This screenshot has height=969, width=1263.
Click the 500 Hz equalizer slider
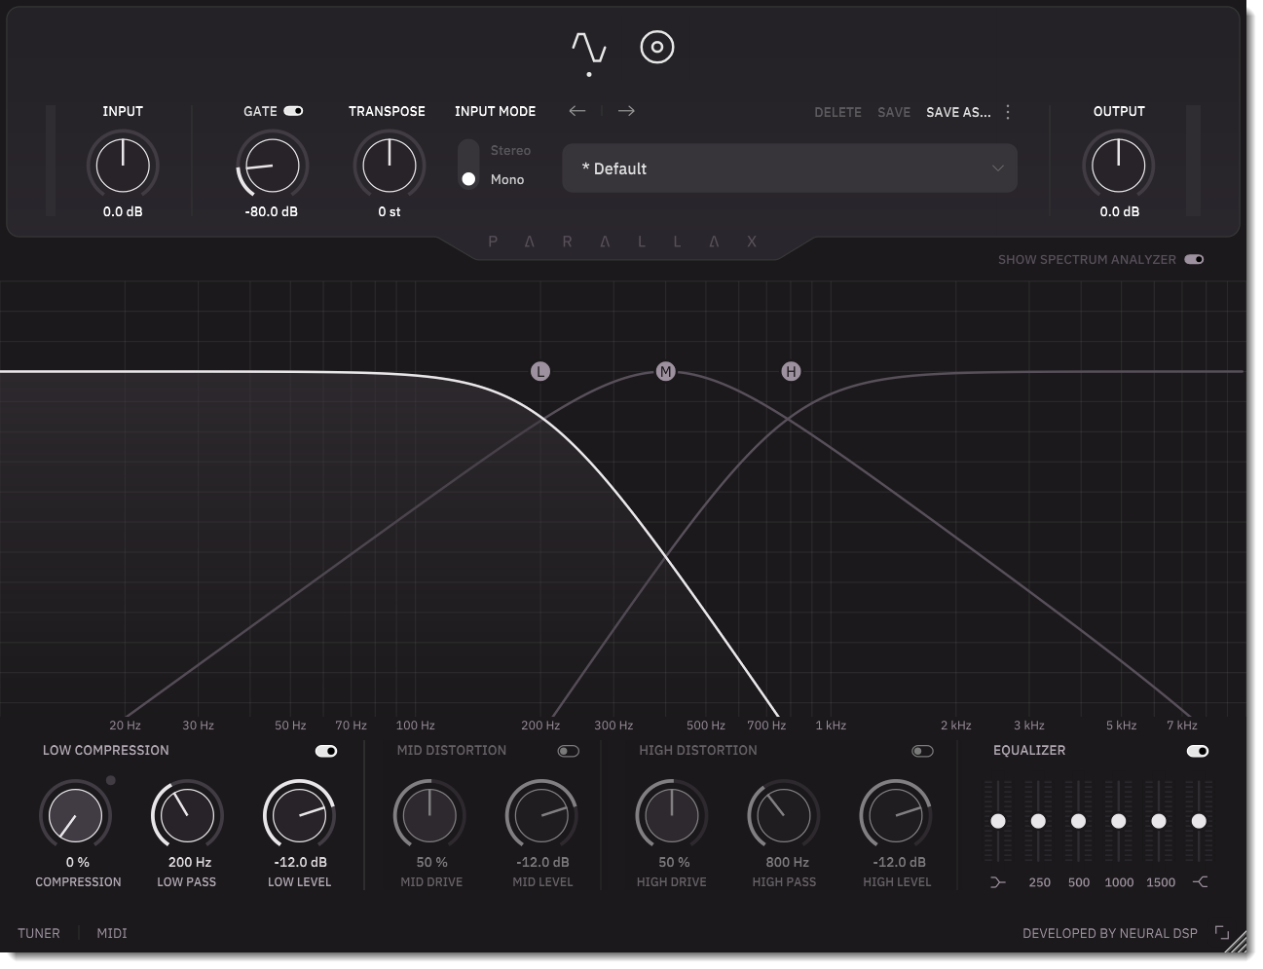coord(1078,821)
